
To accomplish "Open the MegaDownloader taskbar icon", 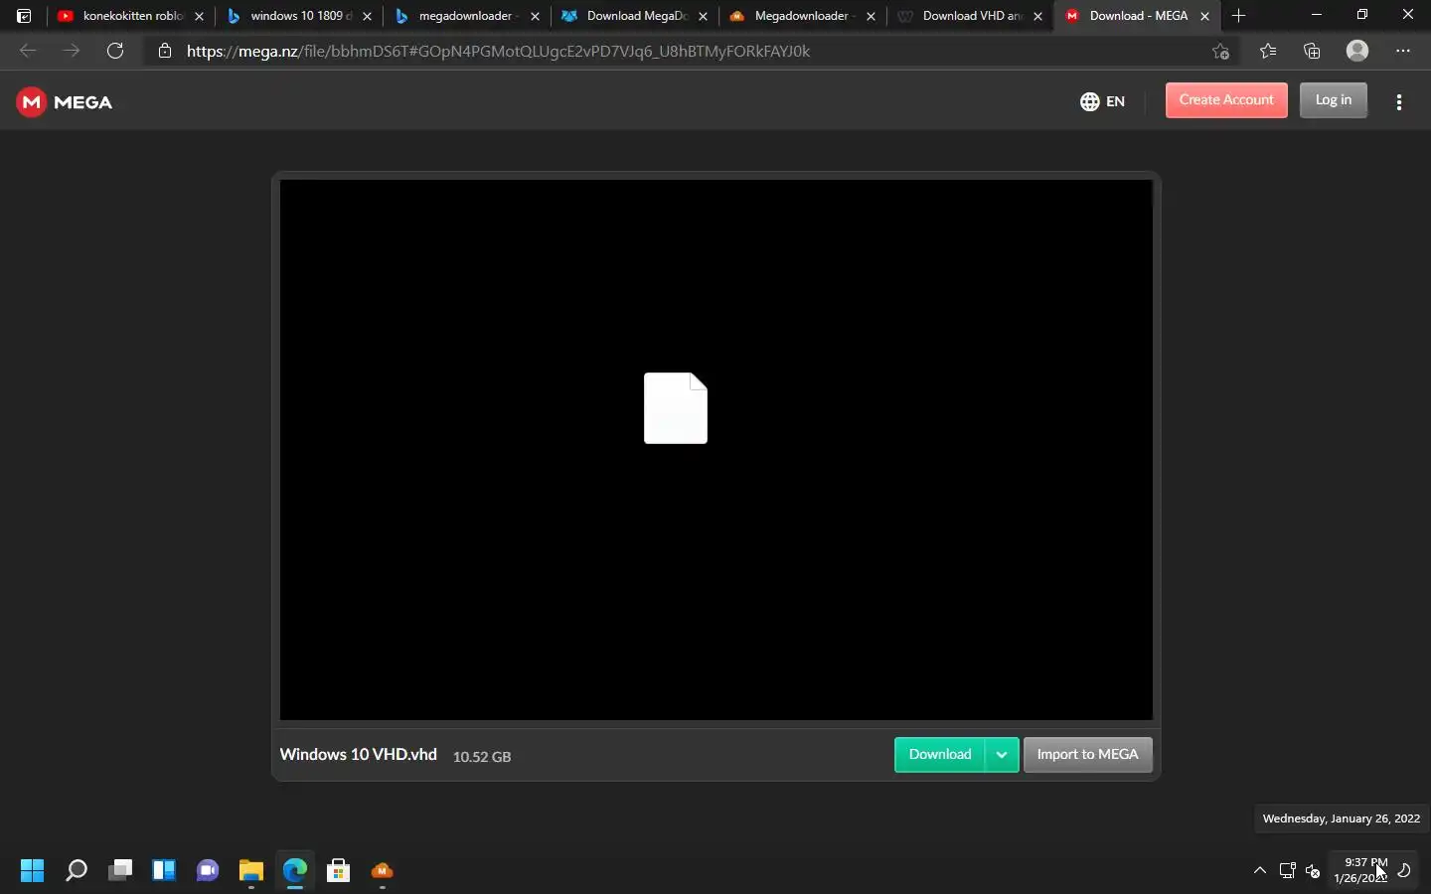I will pyautogui.click(x=383, y=871).
